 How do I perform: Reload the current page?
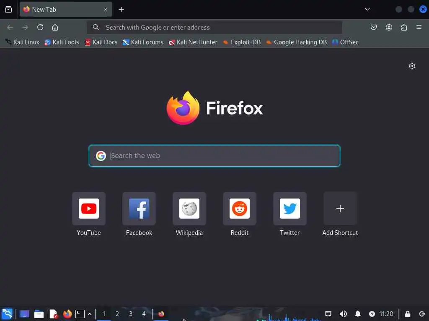tap(40, 27)
